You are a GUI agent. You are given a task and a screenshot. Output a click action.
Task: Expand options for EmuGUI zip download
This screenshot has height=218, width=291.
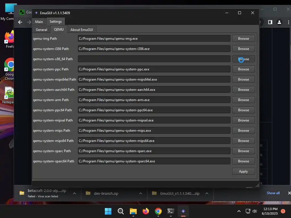(207, 193)
